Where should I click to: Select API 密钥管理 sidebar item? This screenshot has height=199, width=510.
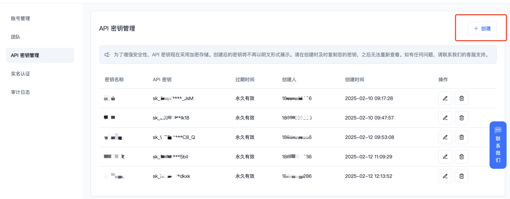coord(40,55)
